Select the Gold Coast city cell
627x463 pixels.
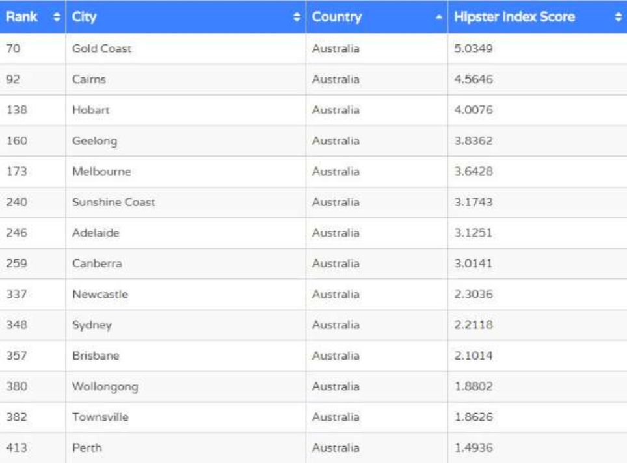click(x=101, y=49)
